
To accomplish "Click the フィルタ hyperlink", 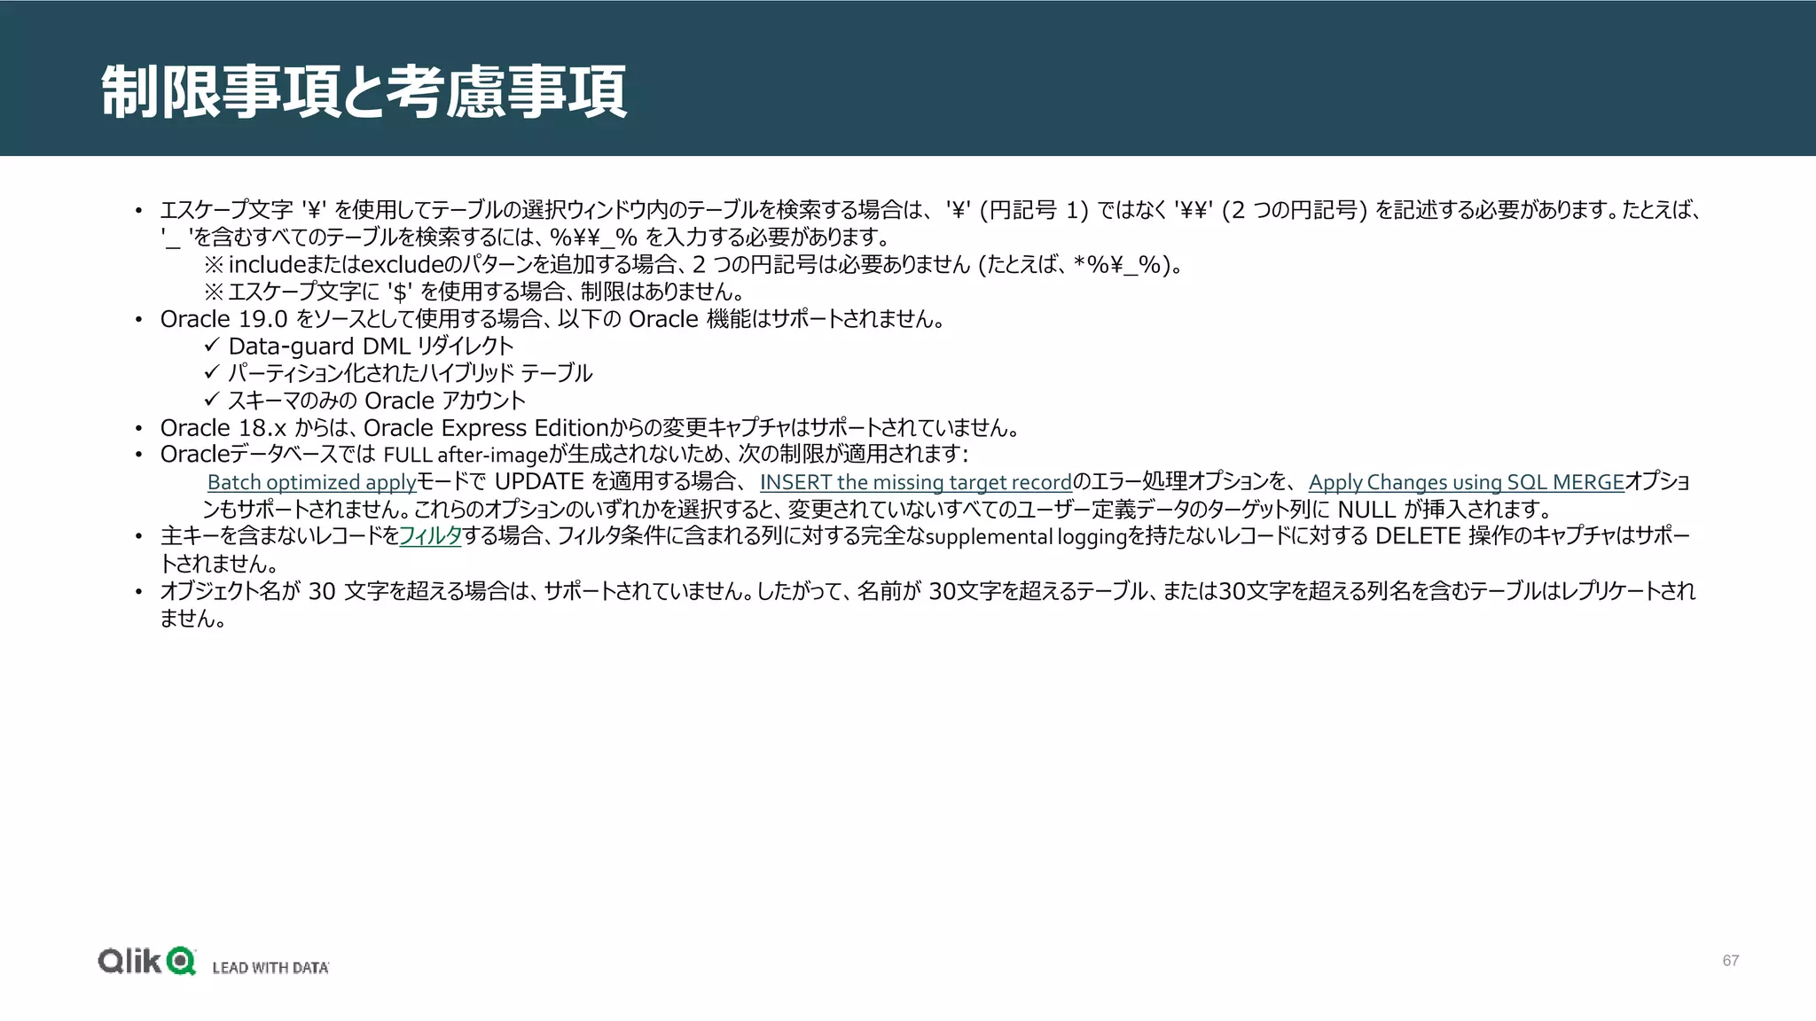I will (x=430, y=536).
